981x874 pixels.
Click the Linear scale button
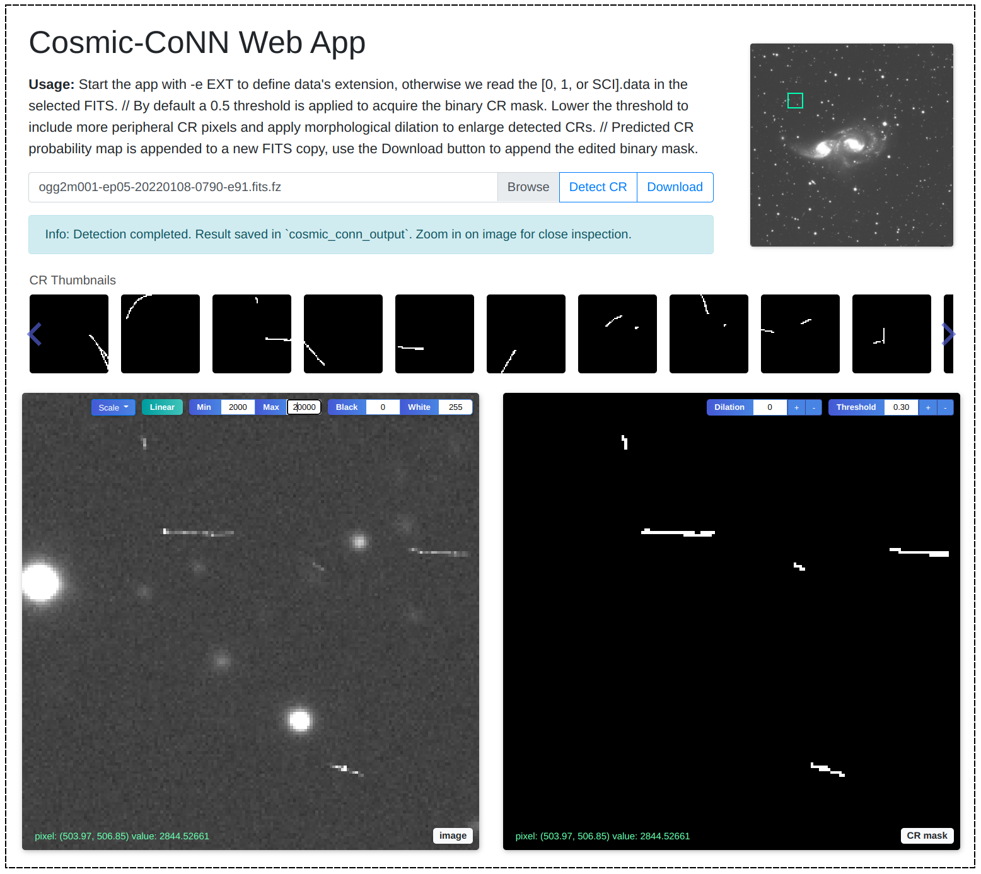click(162, 407)
